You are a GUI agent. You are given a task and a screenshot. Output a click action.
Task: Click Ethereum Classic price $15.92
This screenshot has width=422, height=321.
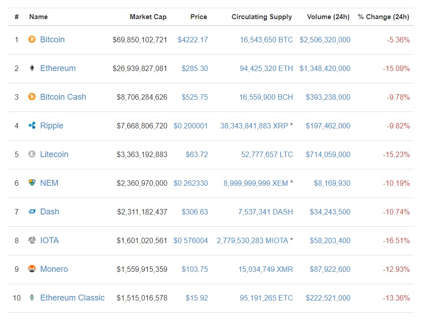click(x=197, y=298)
